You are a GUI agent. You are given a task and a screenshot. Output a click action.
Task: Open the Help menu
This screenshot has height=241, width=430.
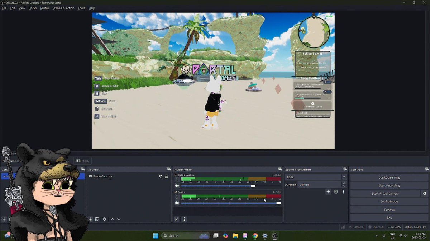[91, 8]
